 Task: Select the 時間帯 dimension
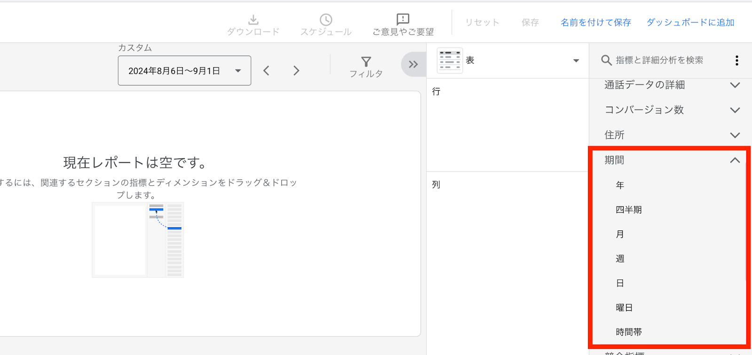[629, 332]
